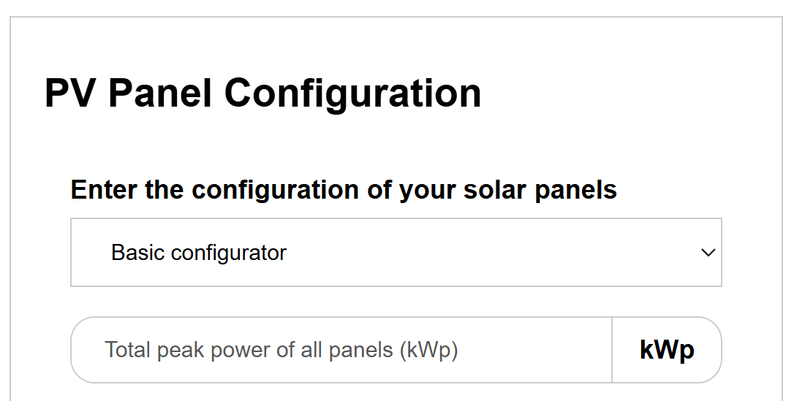
Task: Expand the solar panel configuration type selector
Action: [x=396, y=253]
